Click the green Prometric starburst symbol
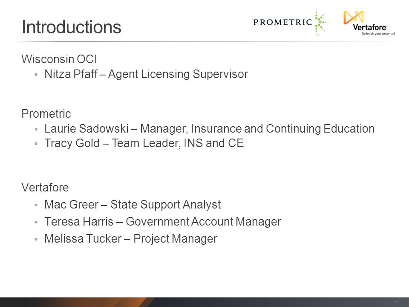 pyautogui.click(x=322, y=22)
